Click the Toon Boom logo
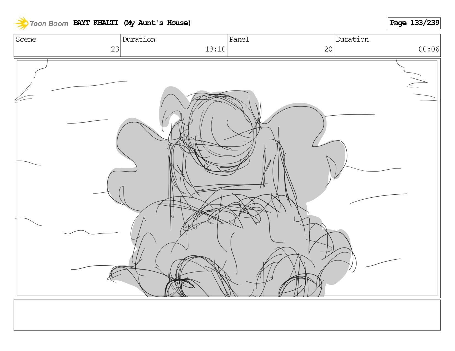This screenshot has width=455, height=351. pyautogui.click(x=41, y=23)
